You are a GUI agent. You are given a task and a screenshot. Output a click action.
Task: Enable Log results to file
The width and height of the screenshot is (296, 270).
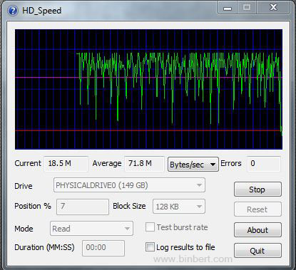pos(150,247)
